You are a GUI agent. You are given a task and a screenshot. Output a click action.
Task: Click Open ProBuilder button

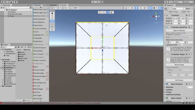179,31
